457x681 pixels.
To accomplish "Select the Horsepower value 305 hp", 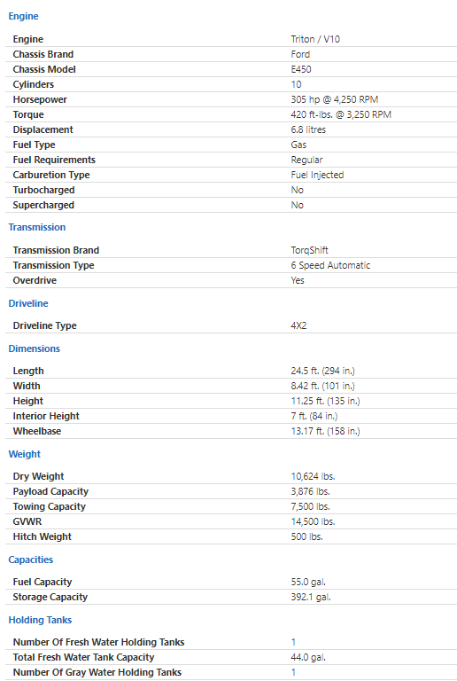I will [x=334, y=99].
